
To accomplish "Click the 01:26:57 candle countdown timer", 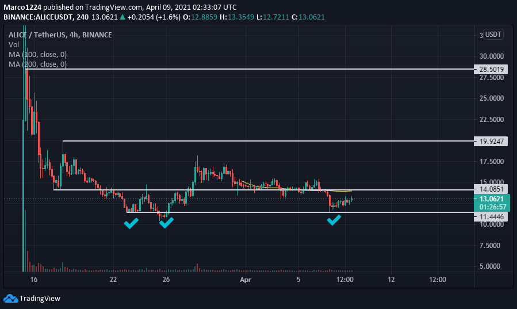I will tap(492, 207).
